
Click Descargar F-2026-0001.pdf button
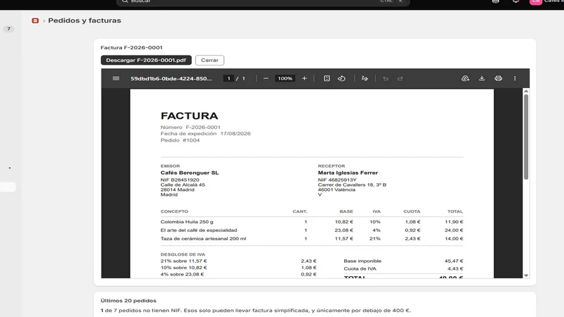pyautogui.click(x=146, y=60)
